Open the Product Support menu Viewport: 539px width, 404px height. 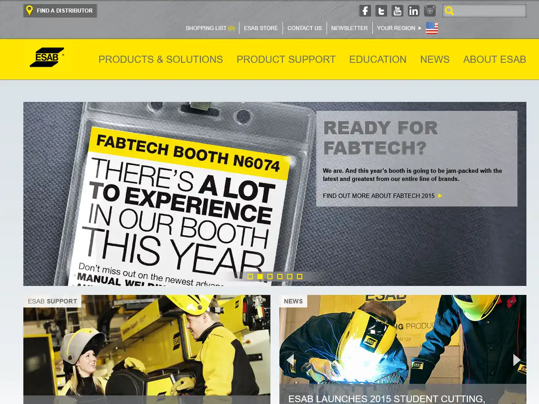pyautogui.click(x=286, y=59)
